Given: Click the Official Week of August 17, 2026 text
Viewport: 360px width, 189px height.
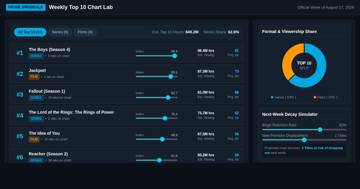Looking at the screenshot, I should [x=326, y=7].
